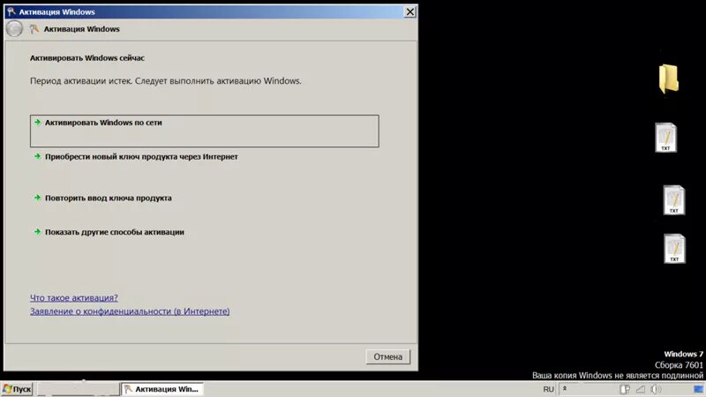Viewport: 706px width, 397px height.
Task: Click the key icon beside header "Активация Windows"
Action: coord(34,29)
